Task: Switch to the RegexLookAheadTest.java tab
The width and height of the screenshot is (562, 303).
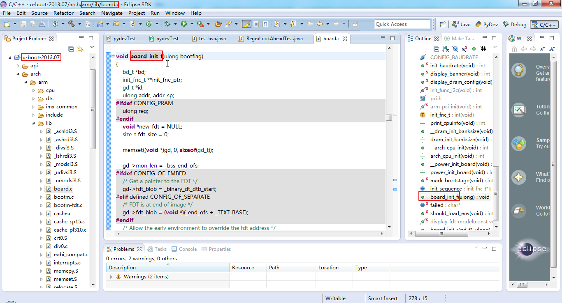Action: click(x=271, y=39)
